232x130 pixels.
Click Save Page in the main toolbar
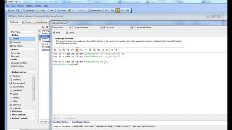29,10
